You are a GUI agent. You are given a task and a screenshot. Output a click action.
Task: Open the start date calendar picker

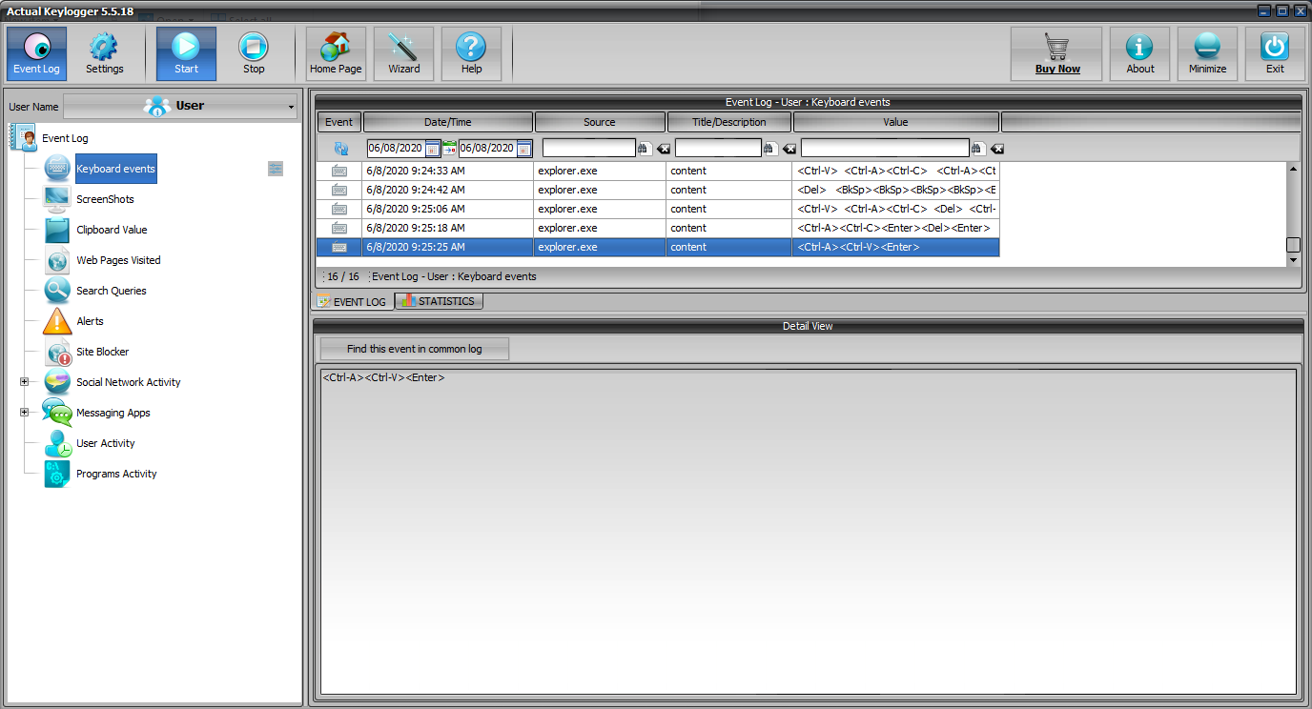(433, 149)
